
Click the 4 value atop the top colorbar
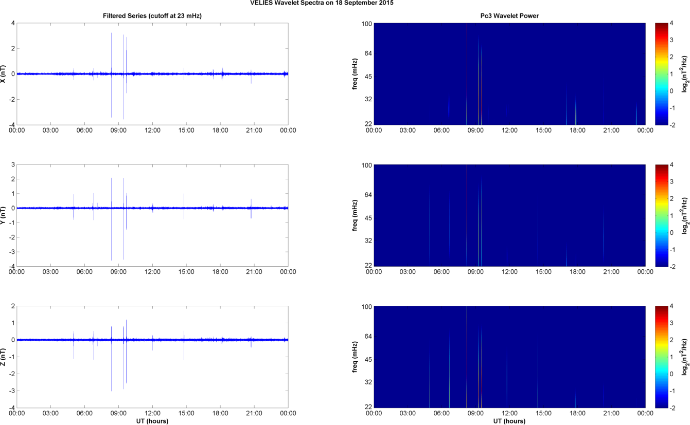click(x=673, y=24)
